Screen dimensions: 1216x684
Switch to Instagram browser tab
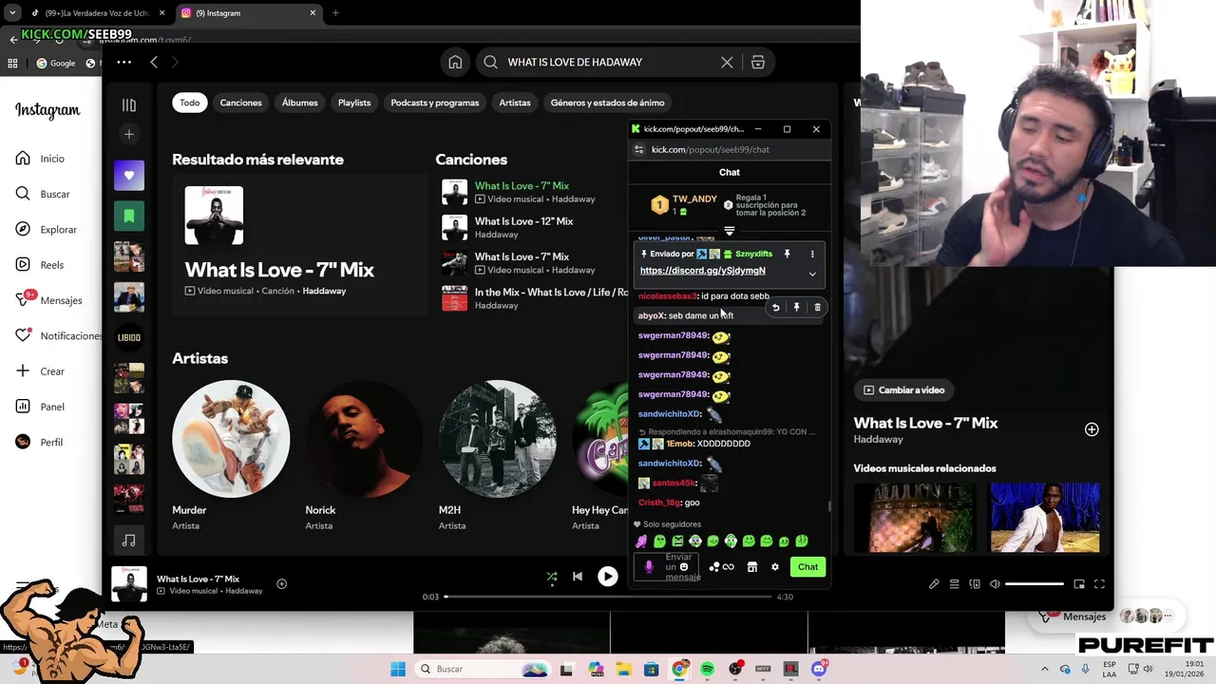click(247, 13)
